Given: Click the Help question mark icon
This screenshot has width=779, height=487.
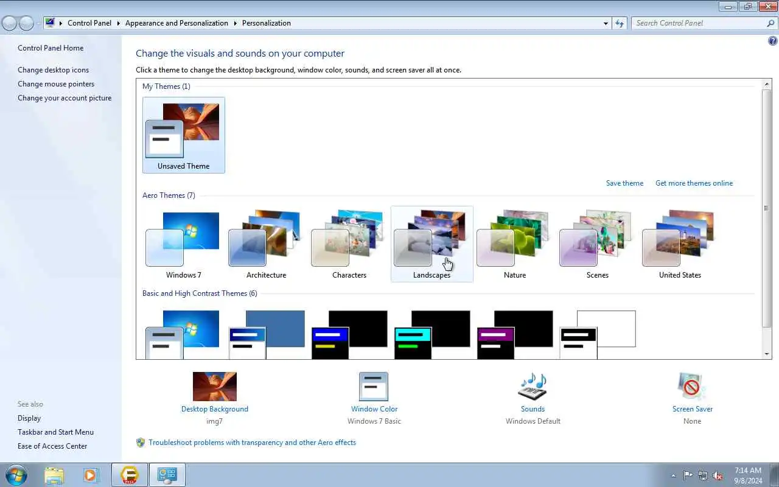Looking at the screenshot, I should (772, 41).
